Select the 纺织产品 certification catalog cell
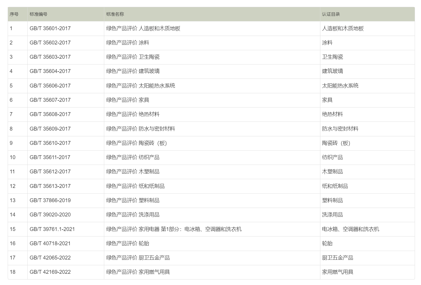 (x=331, y=157)
